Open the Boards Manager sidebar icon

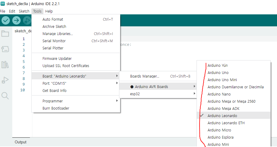5,49
